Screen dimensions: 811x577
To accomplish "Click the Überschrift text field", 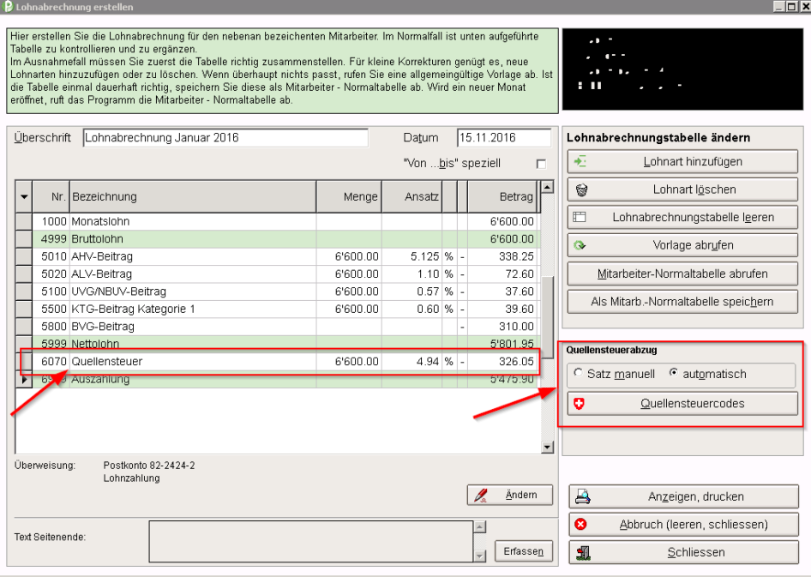I will pos(225,138).
